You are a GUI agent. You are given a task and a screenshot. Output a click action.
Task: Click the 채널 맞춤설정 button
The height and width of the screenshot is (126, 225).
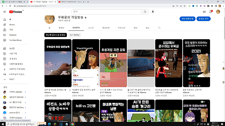(187, 19)
